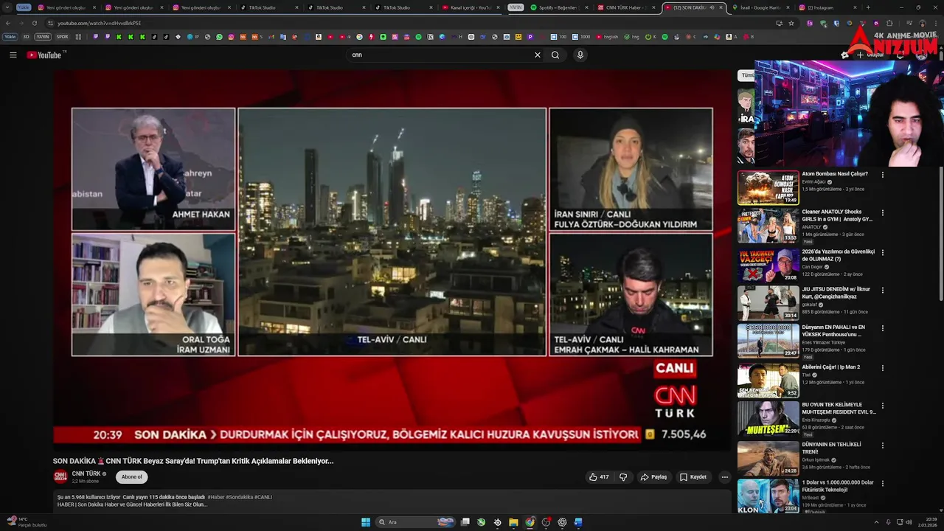
Task: Subscribe with the Abone ol button
Action: pyautogui.click(x=131, y=477)
